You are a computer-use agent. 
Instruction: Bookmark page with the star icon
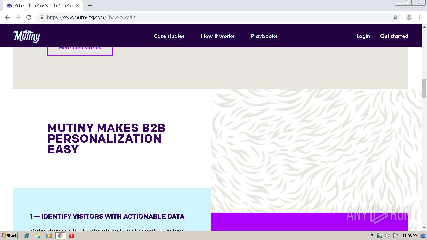coord(396,17)
